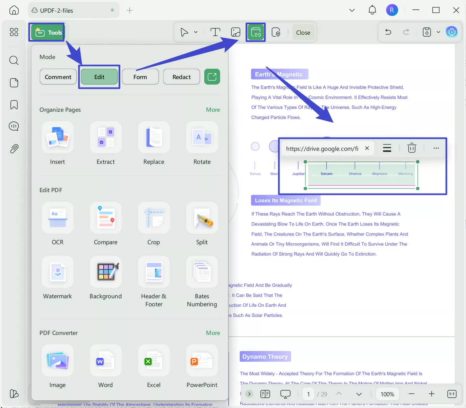
Task: Switch to Redact mode
Action: click(x=181, y=77)
